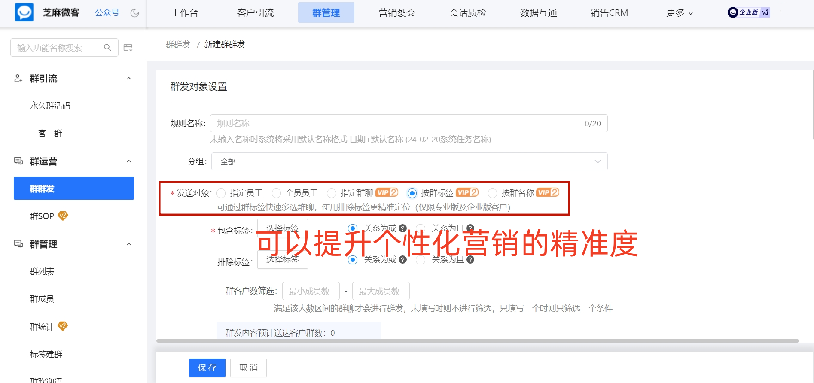Select 关系为且 for 包含标签

point(421,228)
